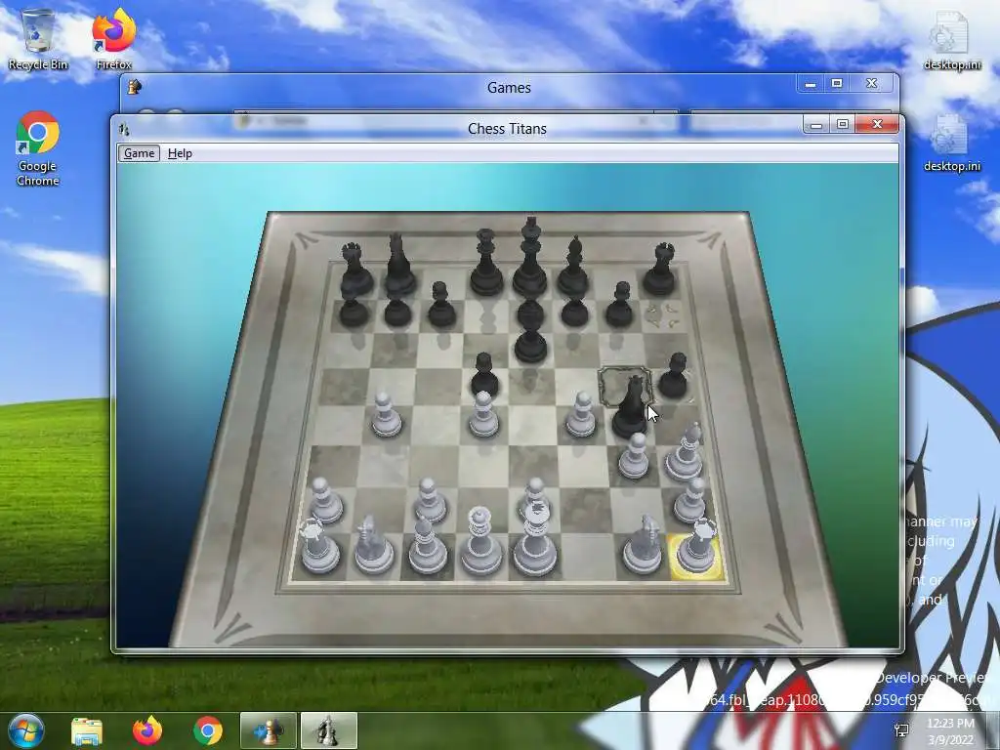The image size is (1000, 750).
Task: Close the Chess Titans window
Action: [878, 124]
